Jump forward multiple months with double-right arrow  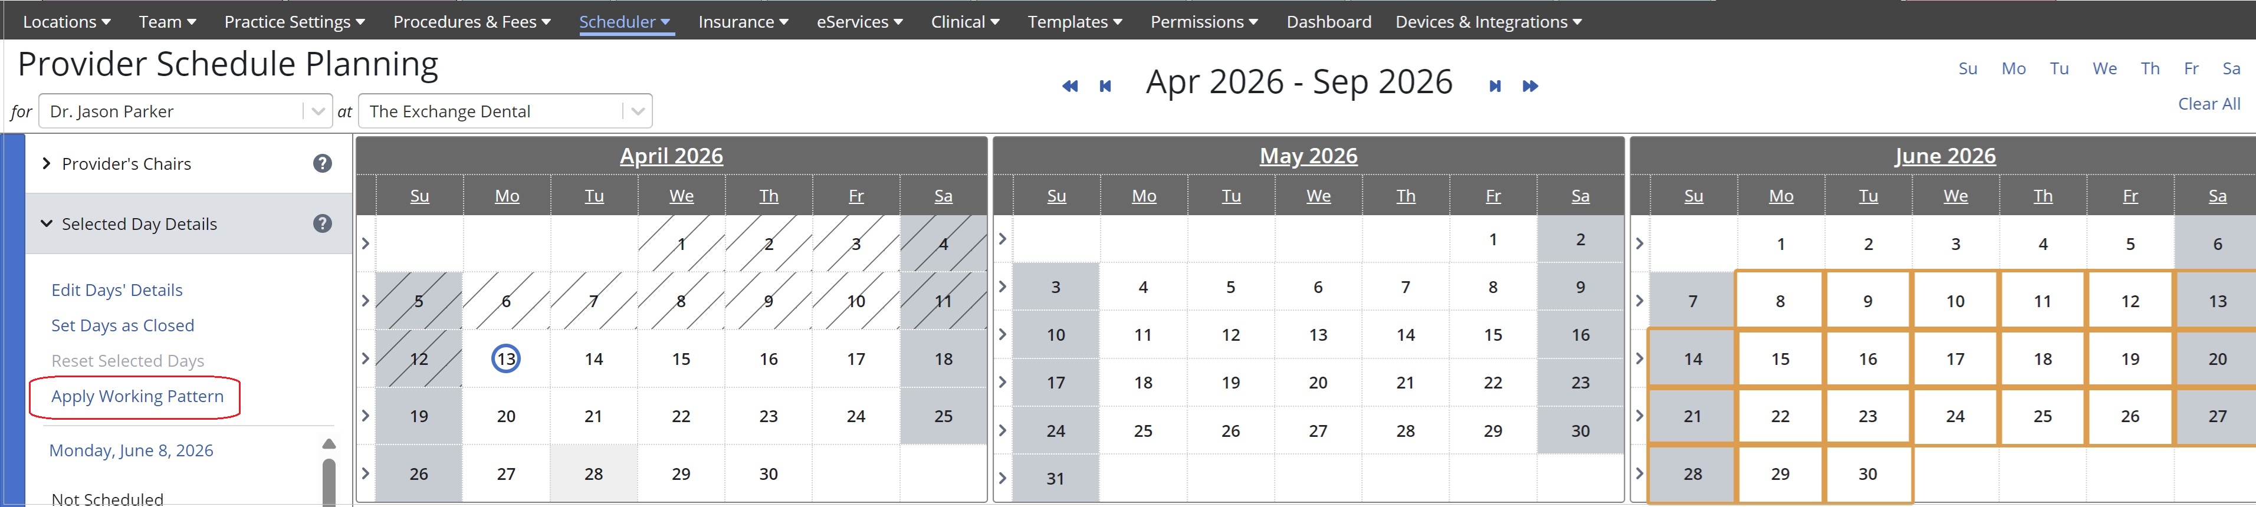(1530, 86)
